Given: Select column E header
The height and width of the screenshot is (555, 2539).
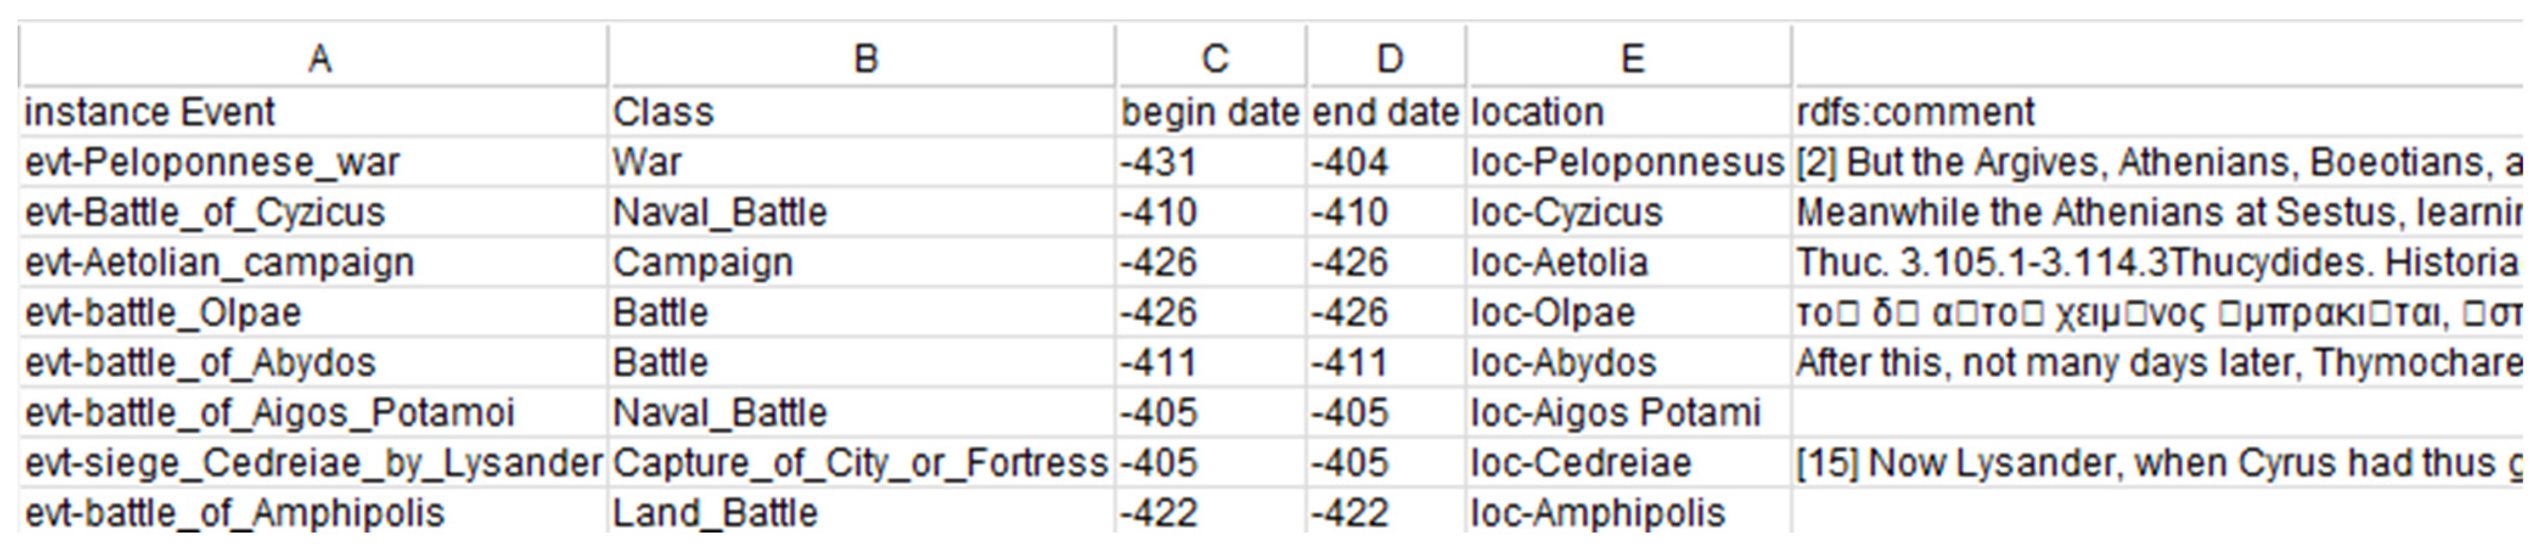Looking at the screenshot, I should (1629, 58).
